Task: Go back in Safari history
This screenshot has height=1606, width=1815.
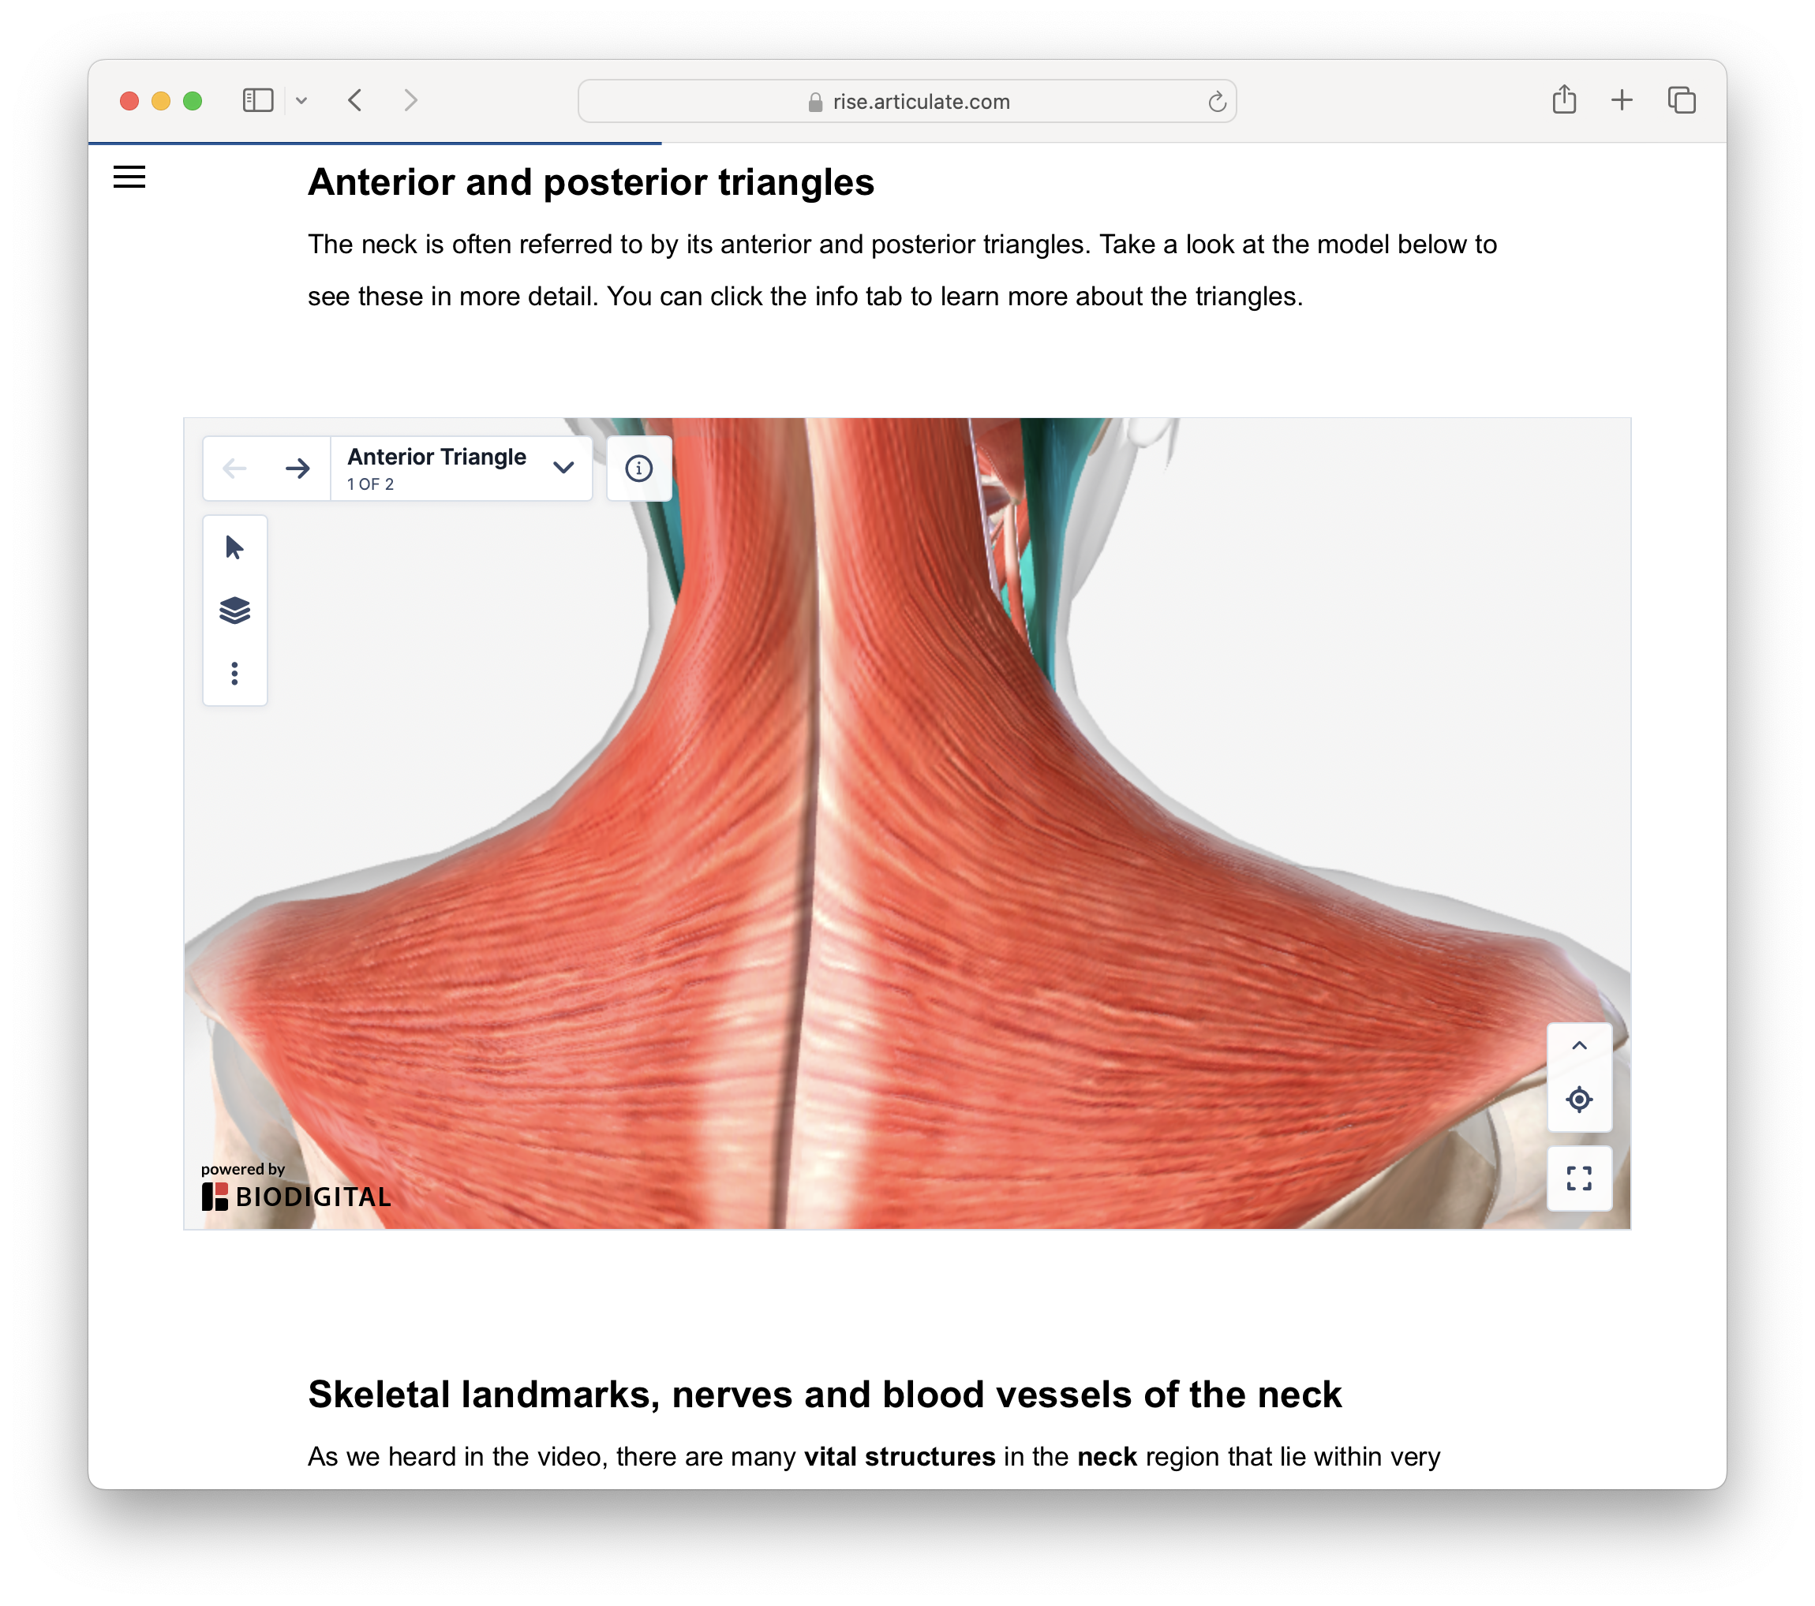Action: (x=355, y=101)
